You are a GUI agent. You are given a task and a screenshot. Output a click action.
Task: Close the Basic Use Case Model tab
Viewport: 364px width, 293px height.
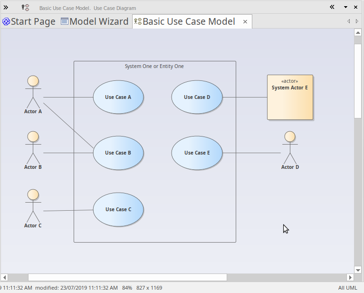click(245, 22)
